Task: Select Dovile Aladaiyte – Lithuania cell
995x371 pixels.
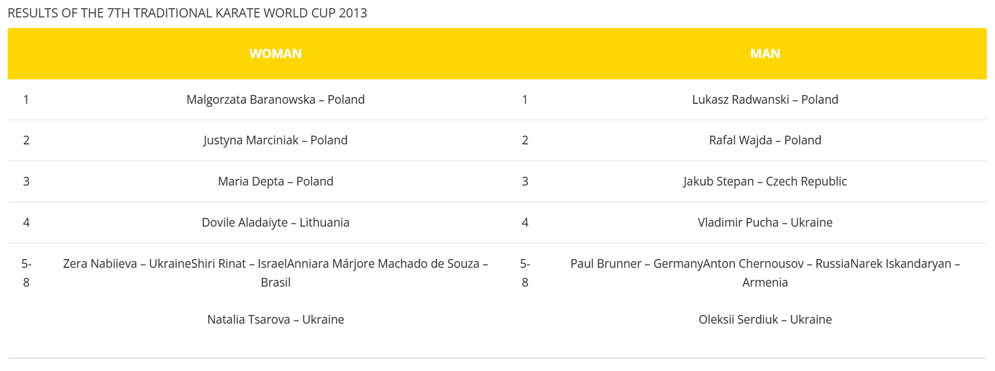Action: pos(275,222)
